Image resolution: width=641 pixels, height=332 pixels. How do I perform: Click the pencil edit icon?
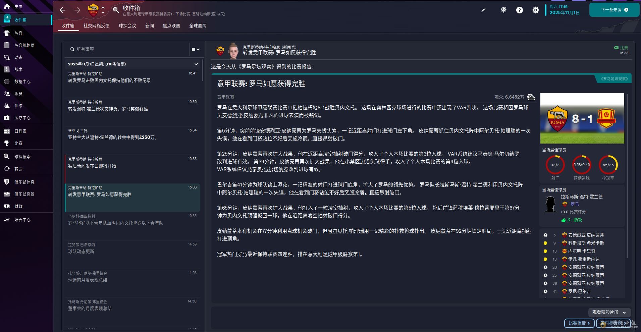pos(483,10)
